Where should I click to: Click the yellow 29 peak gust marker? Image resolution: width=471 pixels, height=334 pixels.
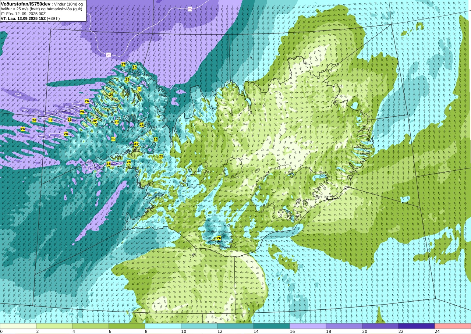[82, 112]
